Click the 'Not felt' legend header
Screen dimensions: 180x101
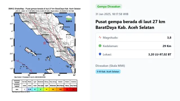tap(24, 82)
